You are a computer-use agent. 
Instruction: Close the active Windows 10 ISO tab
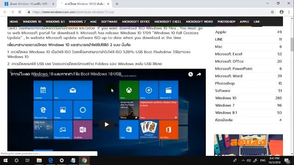pyautogui.click(x=108, y=4)
